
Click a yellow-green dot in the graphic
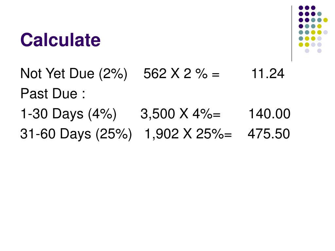click(326, 20)
